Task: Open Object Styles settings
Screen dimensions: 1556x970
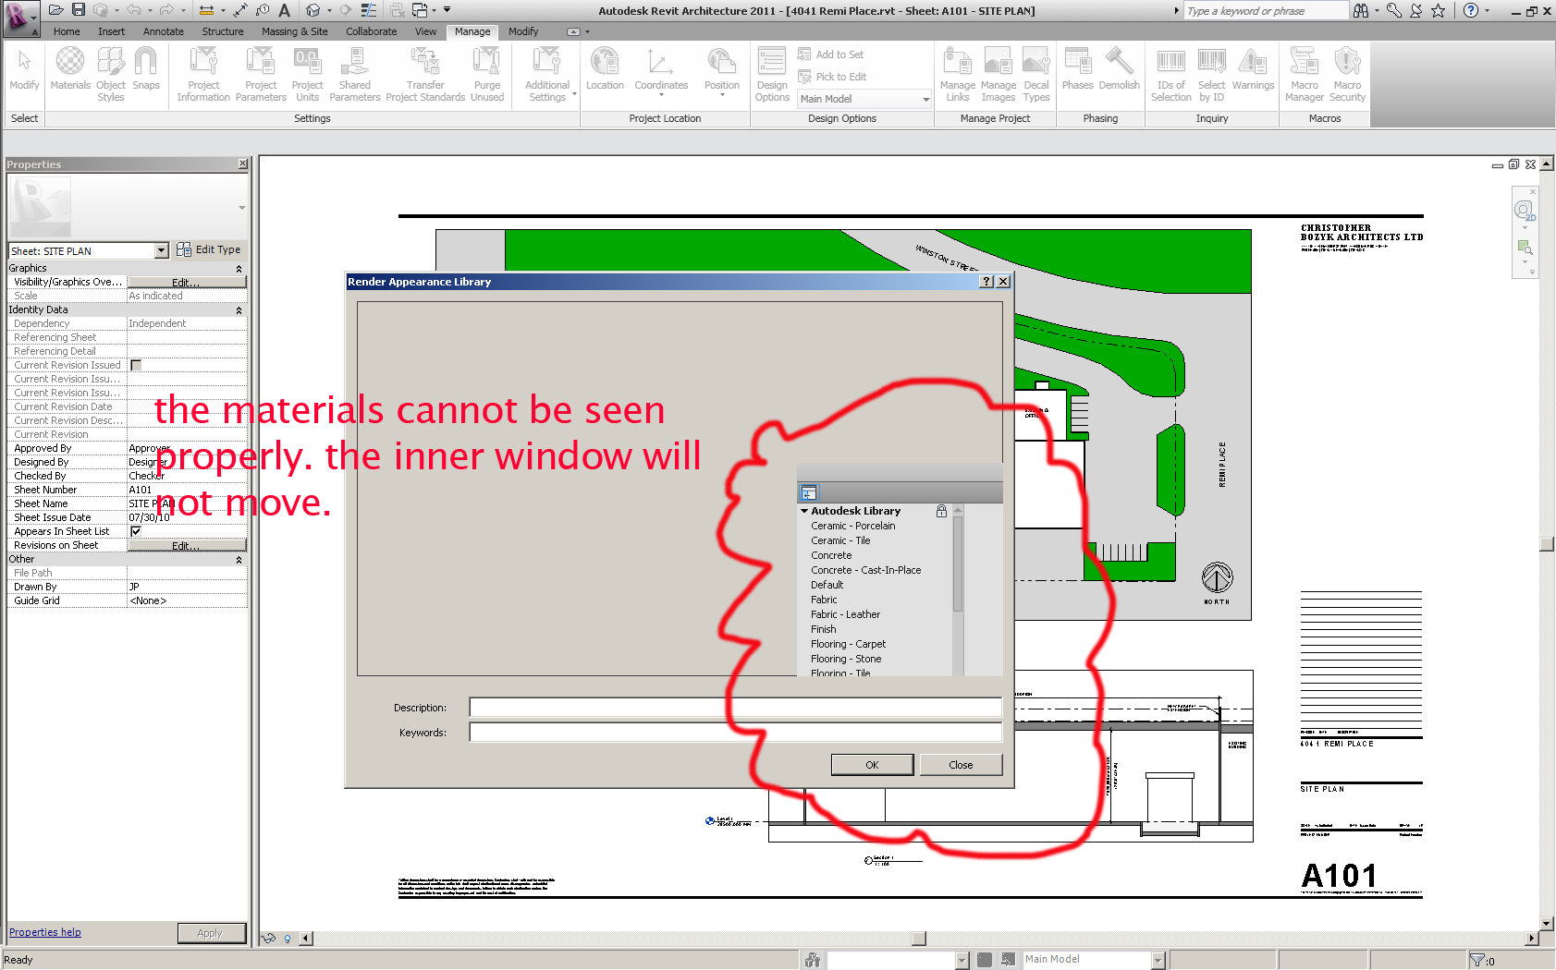Action: click(111, 75)
